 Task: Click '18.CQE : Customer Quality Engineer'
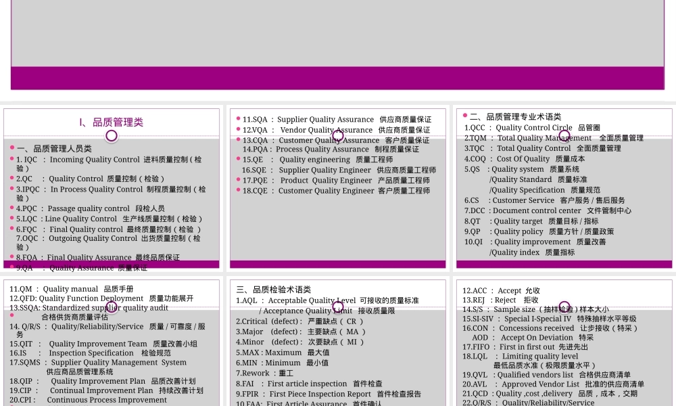coord(308,191)
